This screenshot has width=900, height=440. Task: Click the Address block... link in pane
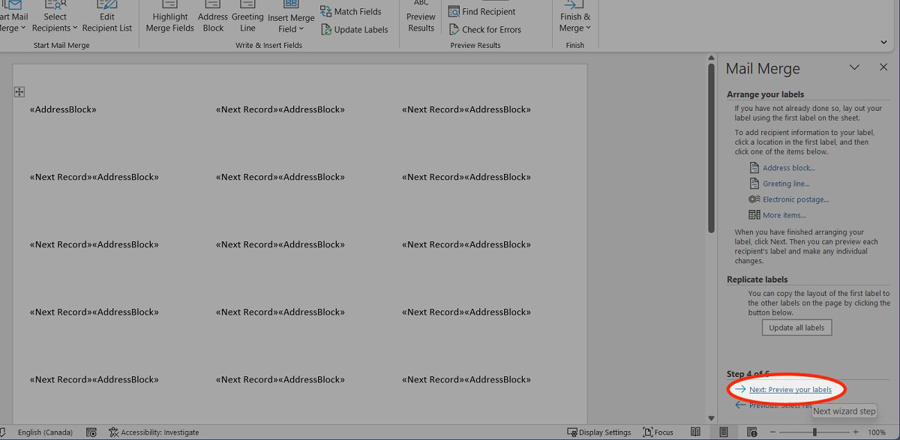(x=788, y=168)
